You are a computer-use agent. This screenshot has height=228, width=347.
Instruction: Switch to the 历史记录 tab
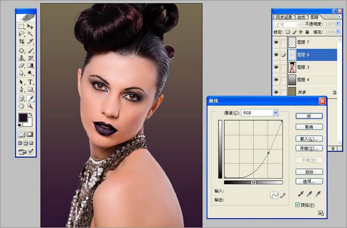[282, 17]
